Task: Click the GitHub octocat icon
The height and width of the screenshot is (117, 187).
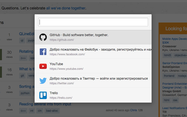Action: coord(43,37)
